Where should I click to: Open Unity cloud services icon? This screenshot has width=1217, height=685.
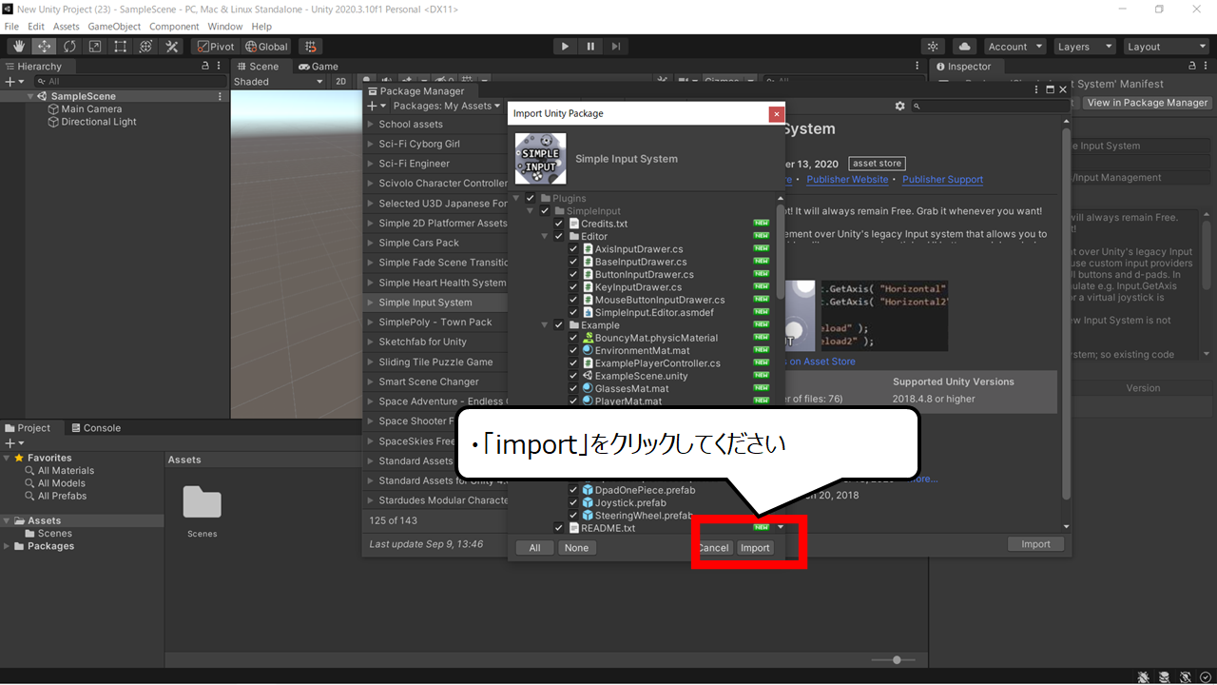click(964, 46)
